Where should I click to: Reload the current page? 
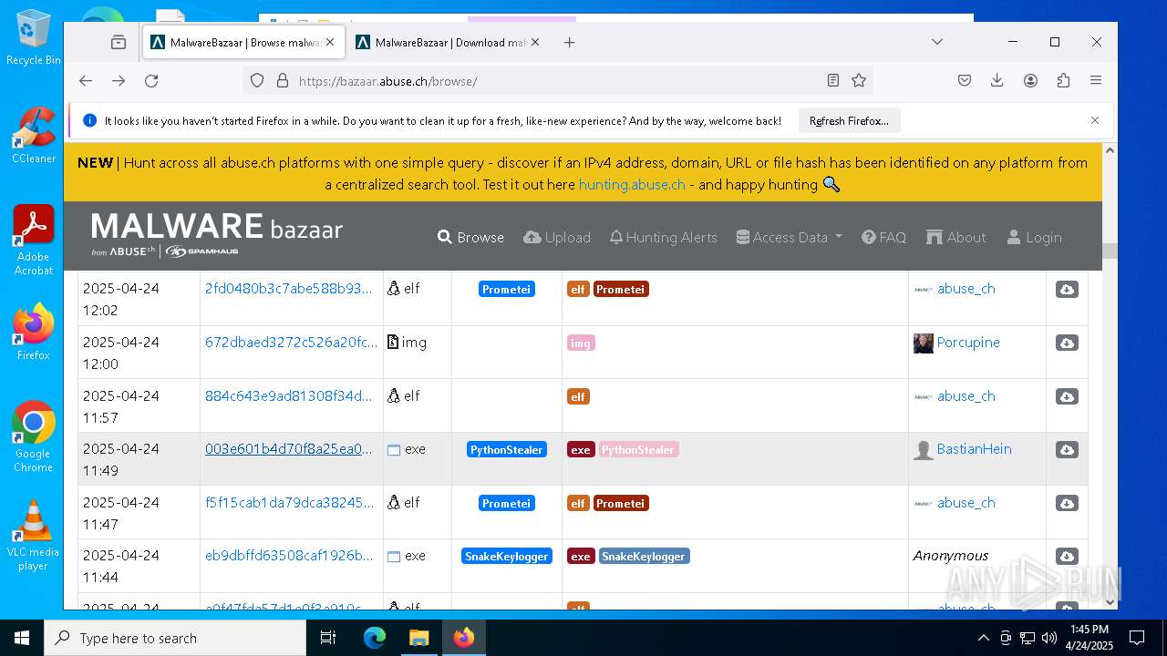[151, 80]
